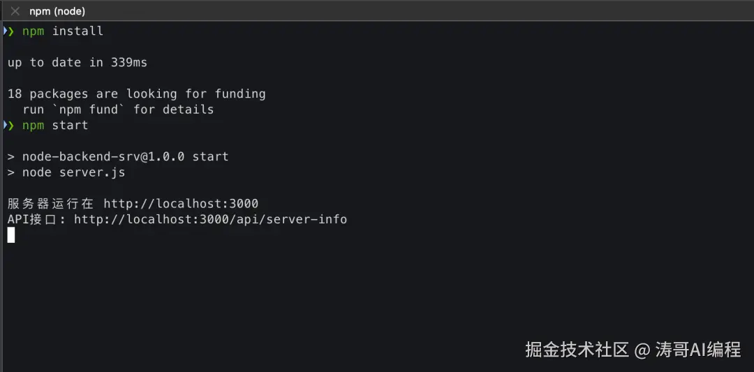The width and height of the screenshot is (754, 372).
Task: Click the 掘金技术社区 watermark text
Action: tap(577, 350)
